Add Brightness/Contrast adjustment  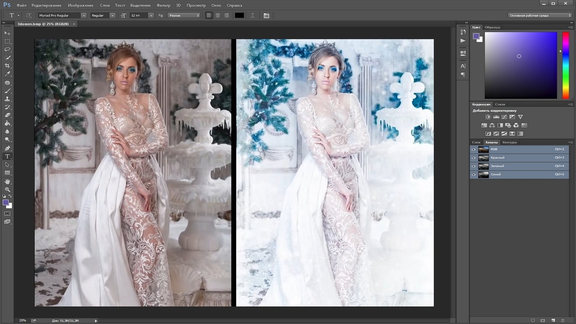coord(488,117)
